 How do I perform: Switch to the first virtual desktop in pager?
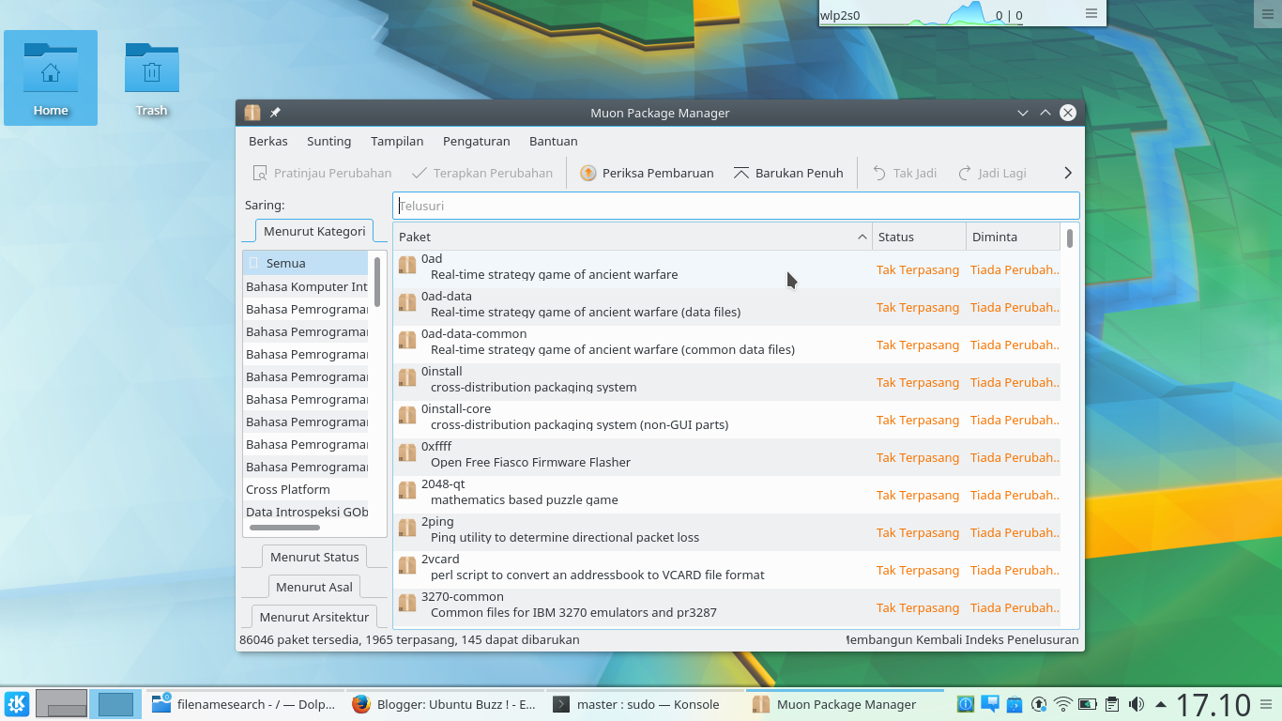click(61, 704)
